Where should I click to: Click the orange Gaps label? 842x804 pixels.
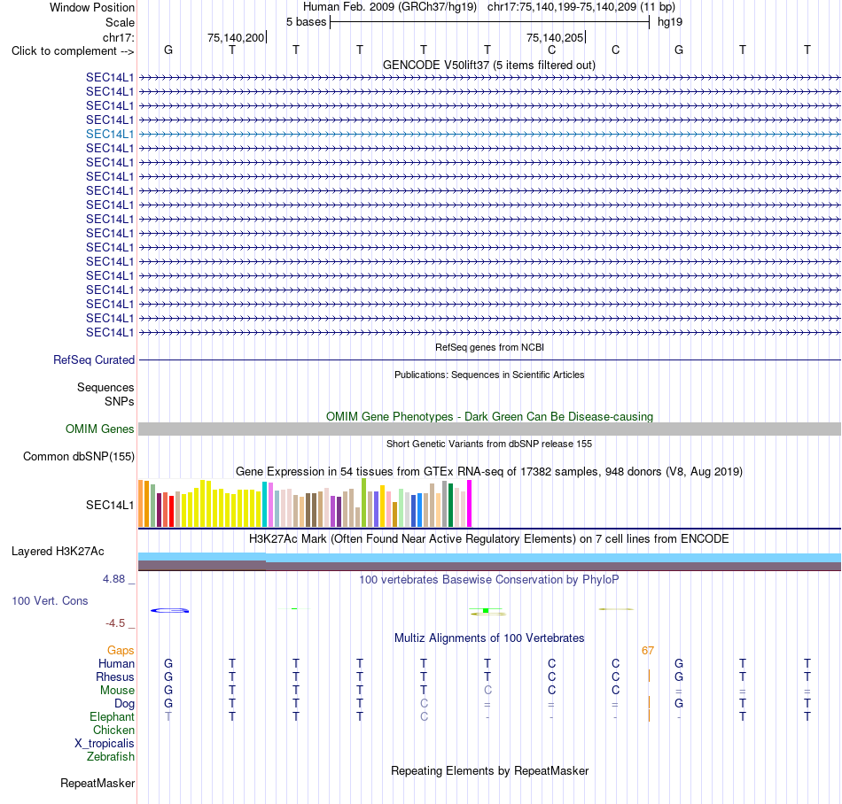[x=121, y=651]
